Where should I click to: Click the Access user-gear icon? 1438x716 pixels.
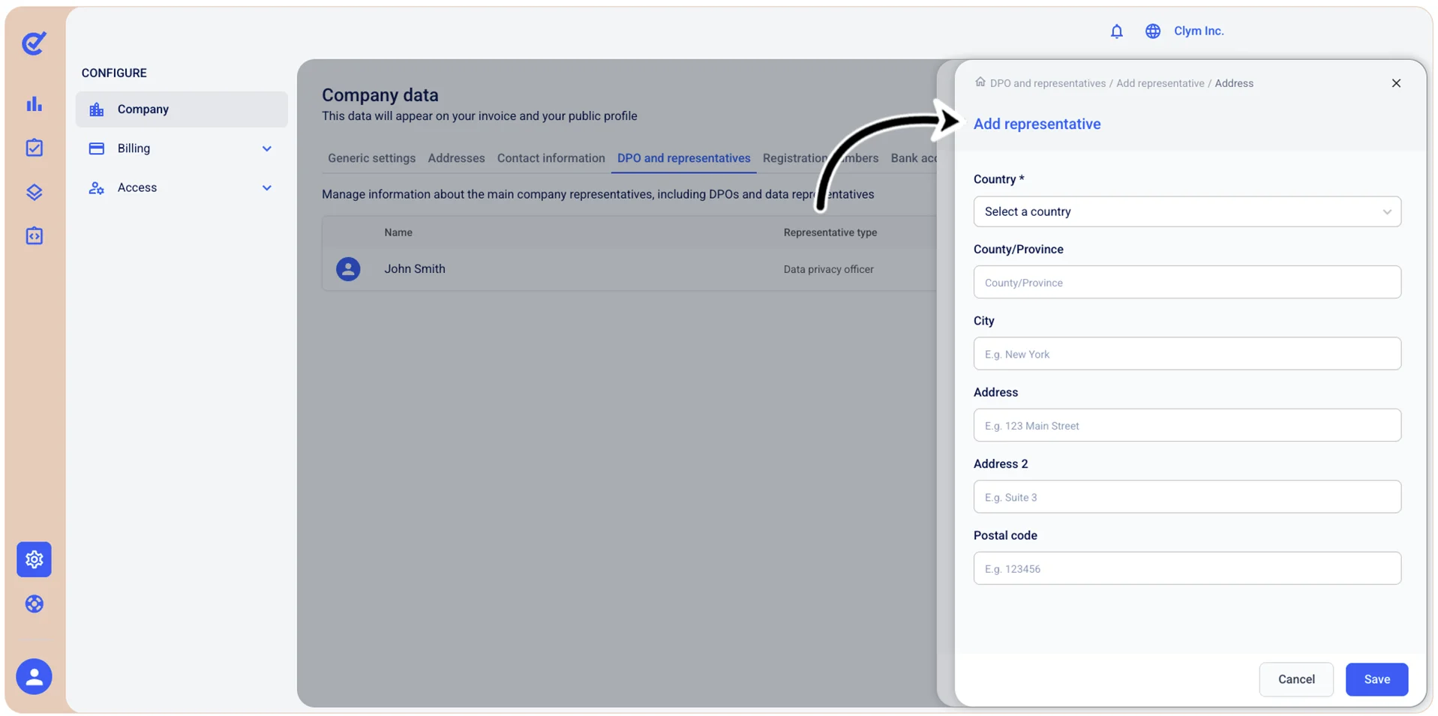click(97, 187)
